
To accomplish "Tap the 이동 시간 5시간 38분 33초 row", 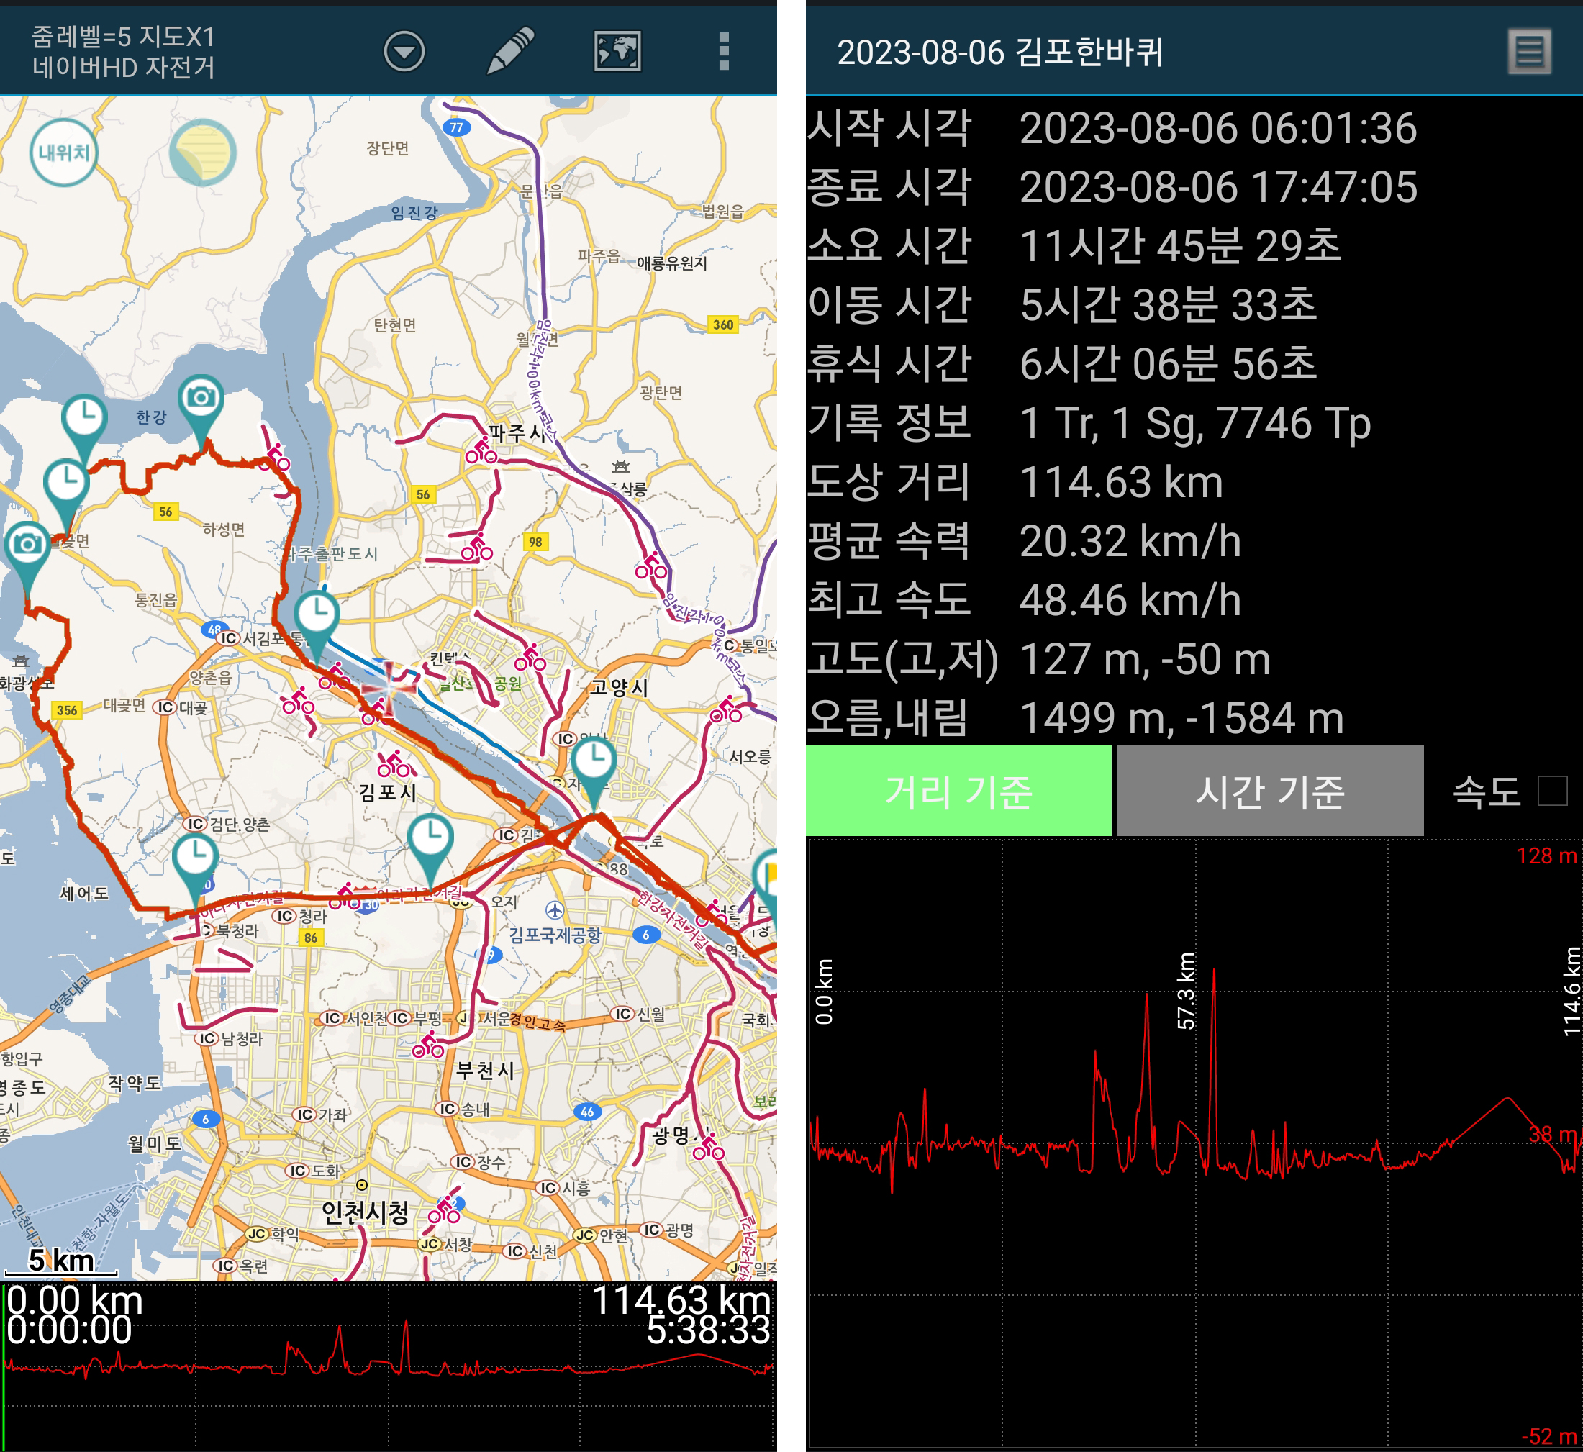I will tap(1194, 304).
